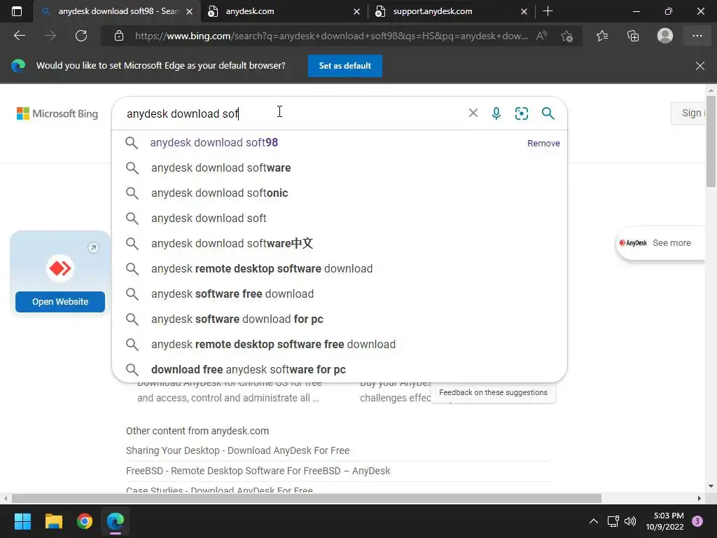Select the anydesk download soft98 tab

pos(117,11)
